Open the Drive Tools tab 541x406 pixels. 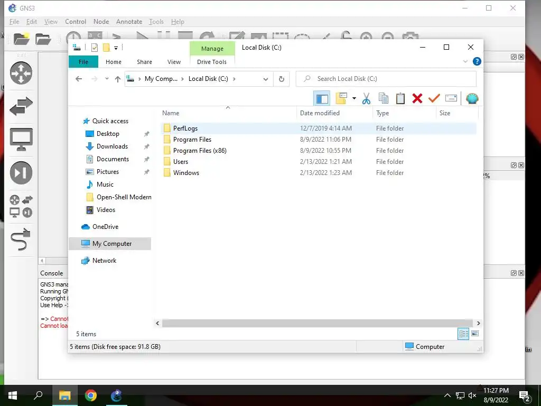(212, 62)
